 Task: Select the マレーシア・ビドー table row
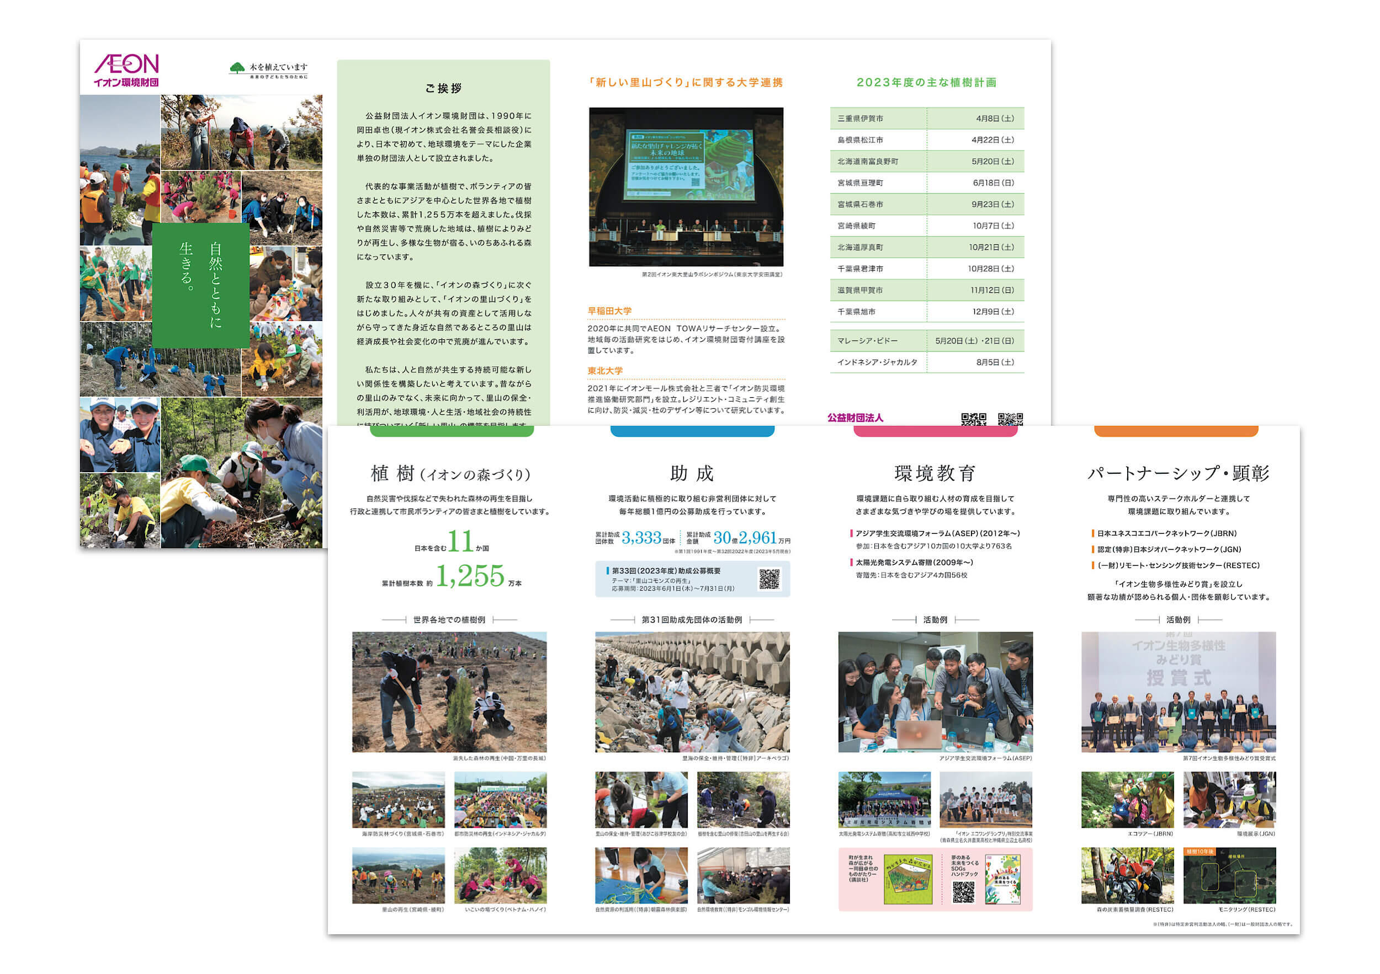927,340
